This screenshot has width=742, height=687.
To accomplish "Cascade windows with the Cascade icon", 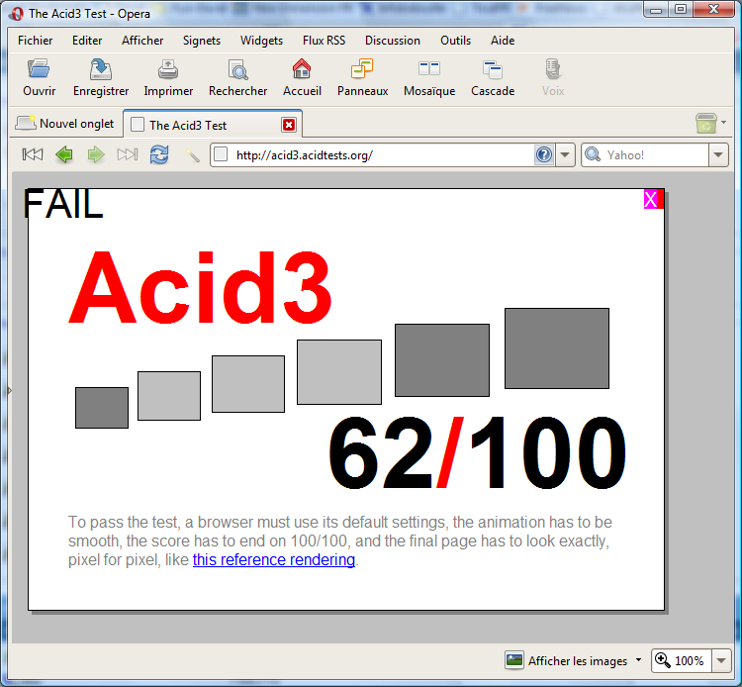I will click(x=492, y=70).
